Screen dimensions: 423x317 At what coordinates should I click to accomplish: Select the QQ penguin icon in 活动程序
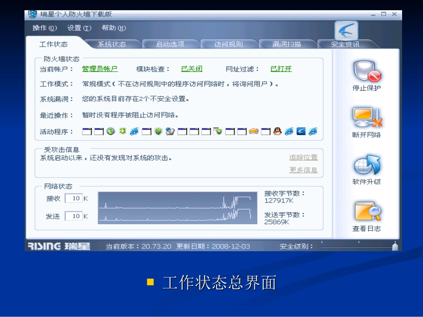277,132
